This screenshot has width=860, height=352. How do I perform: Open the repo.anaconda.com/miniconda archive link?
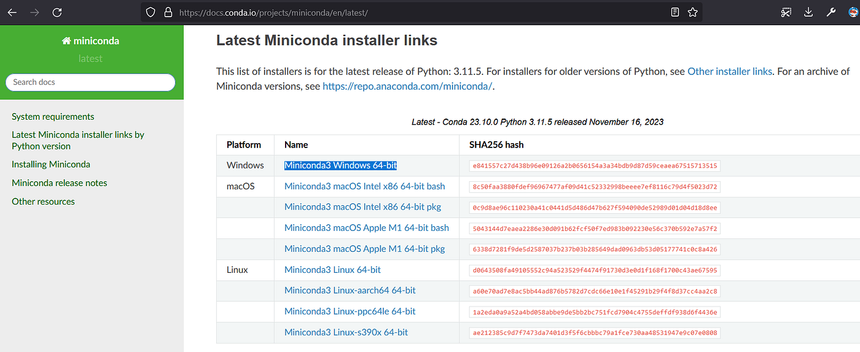[x=407, y=86]
